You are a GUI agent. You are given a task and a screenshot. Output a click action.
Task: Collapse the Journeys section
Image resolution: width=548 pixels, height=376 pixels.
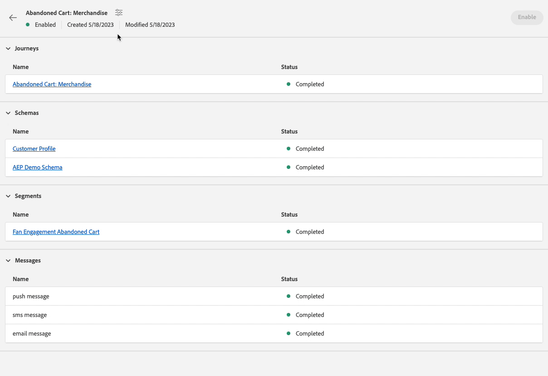8,49
